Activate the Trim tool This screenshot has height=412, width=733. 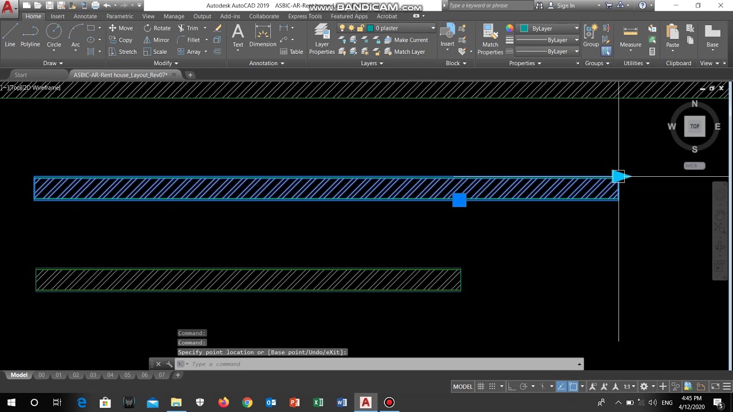tap(188, 28)
